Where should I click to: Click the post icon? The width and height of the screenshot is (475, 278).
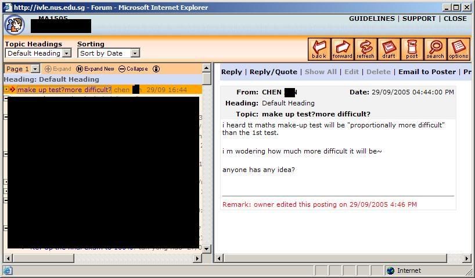pyautogui.click(x=412, y=49)
